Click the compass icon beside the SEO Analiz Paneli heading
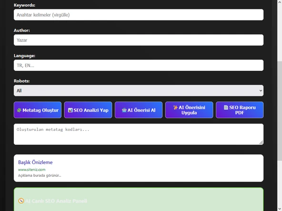282x211 pixels. tap(21, 201)
